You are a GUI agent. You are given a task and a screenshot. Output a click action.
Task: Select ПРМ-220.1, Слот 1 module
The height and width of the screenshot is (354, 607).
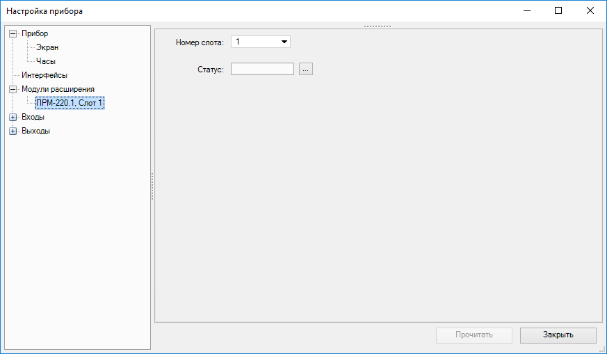click(x=70, y=103)
